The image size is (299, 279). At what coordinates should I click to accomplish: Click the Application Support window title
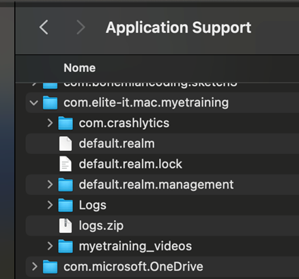(179, 27)
